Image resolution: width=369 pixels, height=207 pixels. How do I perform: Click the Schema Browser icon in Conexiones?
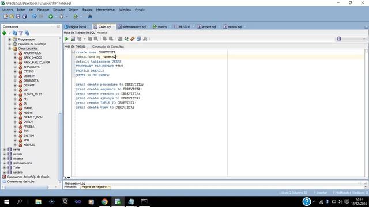pyautogui.click(x=27, y=33)
